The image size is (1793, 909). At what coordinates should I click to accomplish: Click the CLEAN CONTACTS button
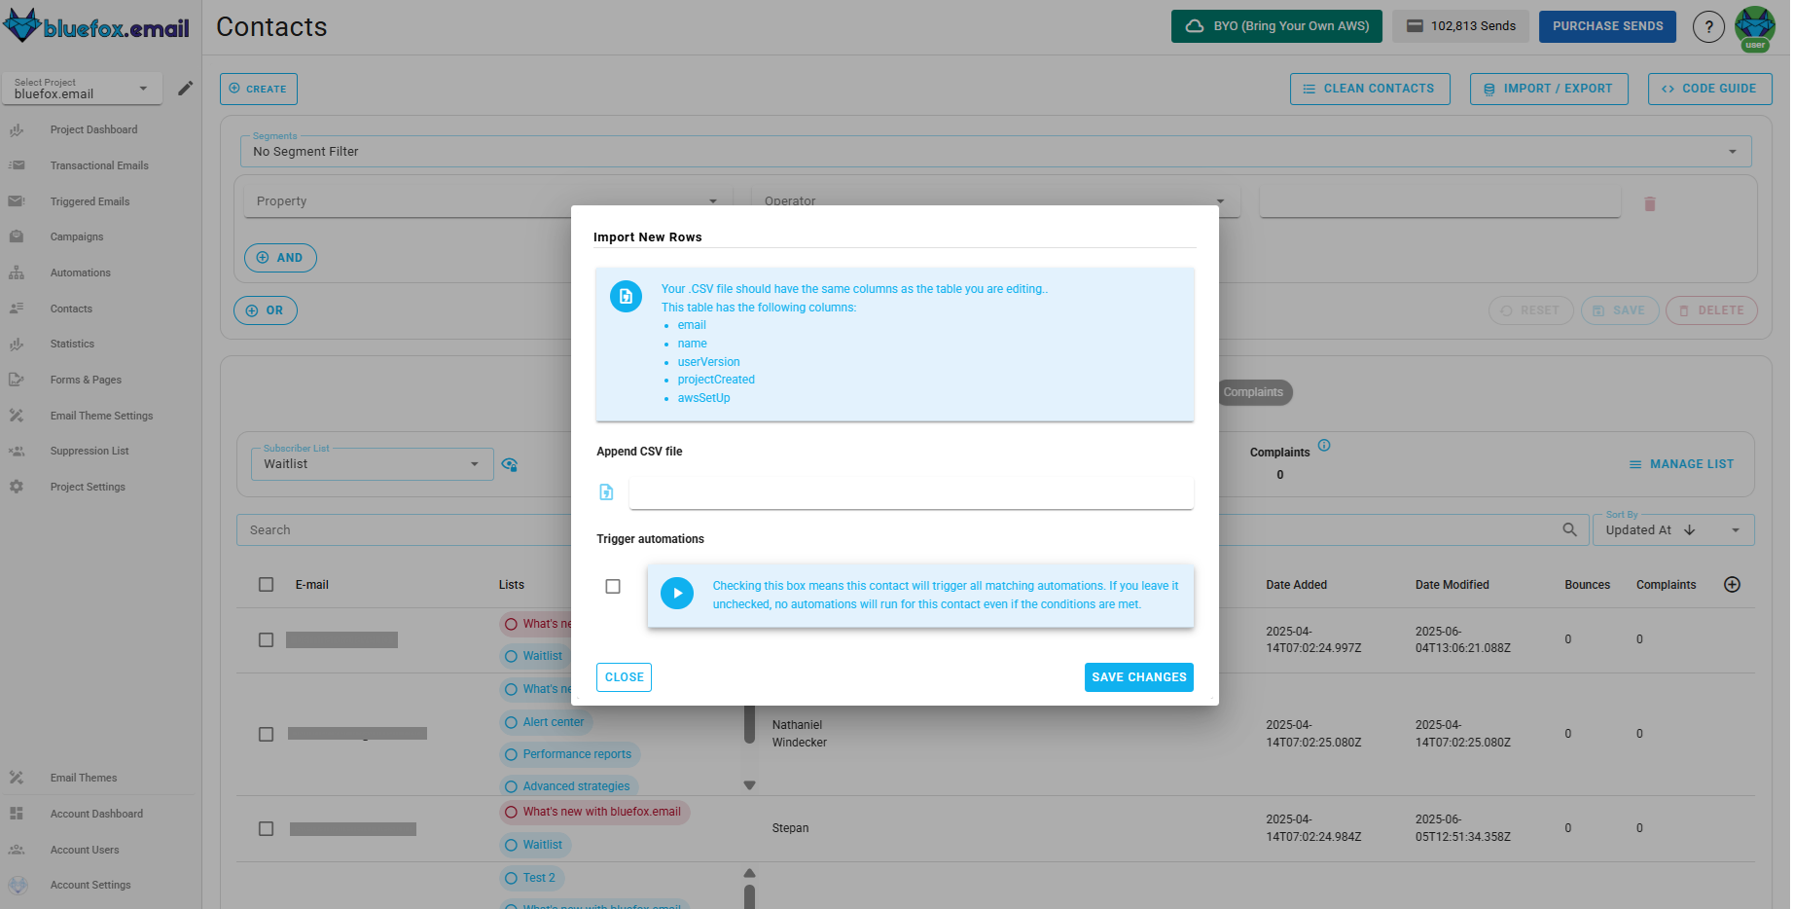click(x=1370, y=88)
